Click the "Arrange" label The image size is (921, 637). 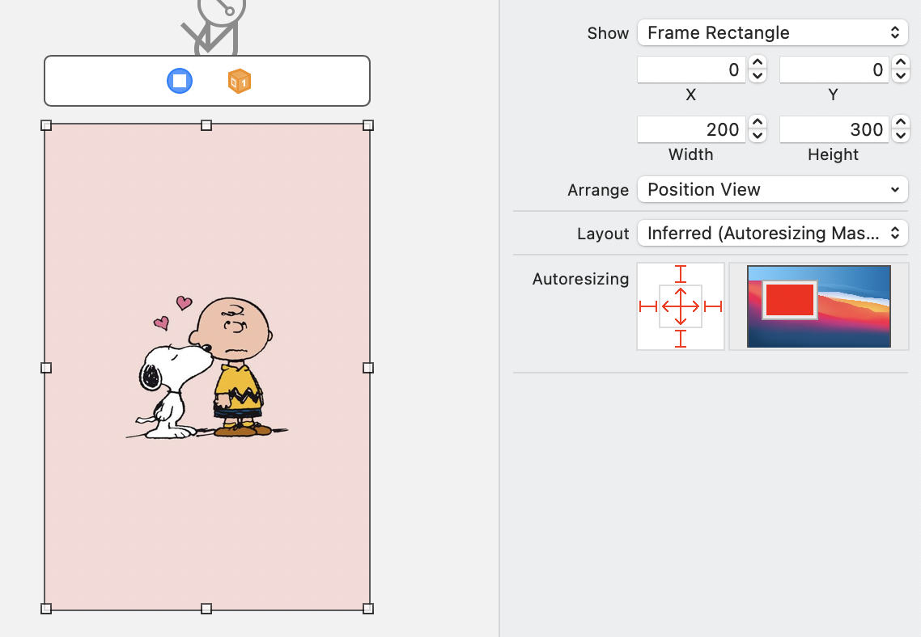click(x=598, y=191)
